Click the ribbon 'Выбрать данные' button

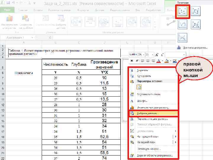(x=61, y=22)
